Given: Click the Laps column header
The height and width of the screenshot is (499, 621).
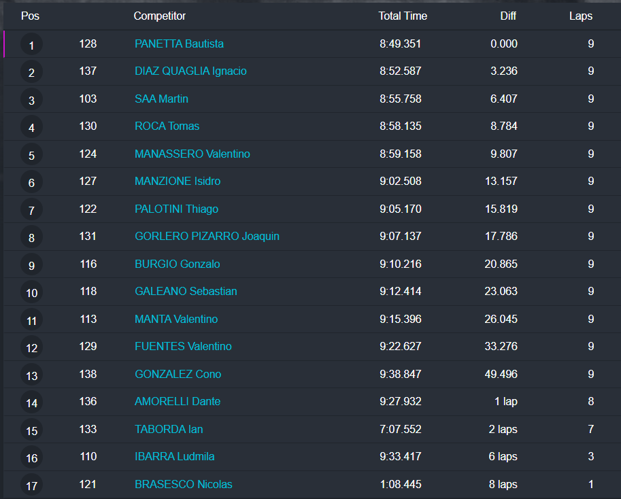Looking at the screenshot, I should pos(580,16).
